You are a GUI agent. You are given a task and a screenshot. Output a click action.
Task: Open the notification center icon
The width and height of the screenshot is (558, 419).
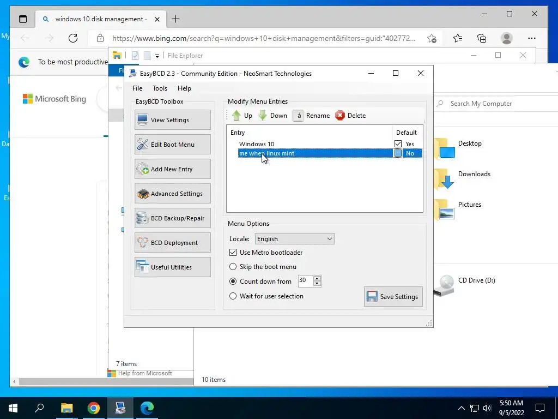coord(540,408)
